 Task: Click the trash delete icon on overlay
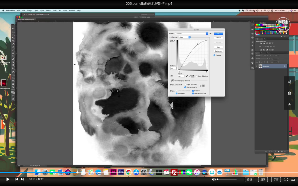289,93
